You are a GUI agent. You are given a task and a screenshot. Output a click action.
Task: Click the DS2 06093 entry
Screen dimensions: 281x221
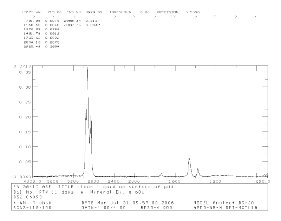pyautogui.click(x=28, y=197)
